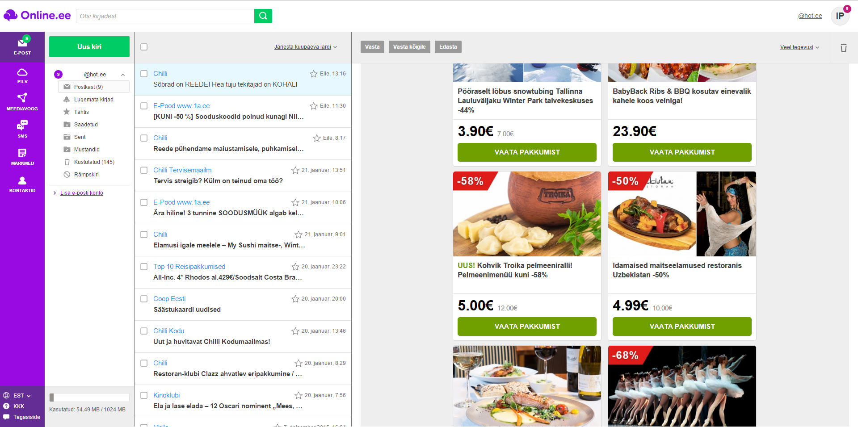
Task: Check the Coop Eesti email checkbox
Action: pyautogui.click(x=144, y=299)
